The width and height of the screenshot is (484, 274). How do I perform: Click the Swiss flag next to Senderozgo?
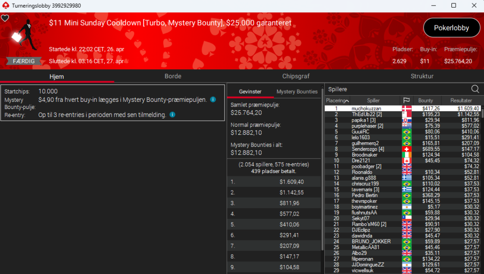click(406, 149)
